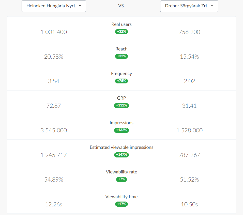Click Dreher's 31.41 GRP value
This screenshot has height=215, width=243.
[x=189, y=106]
